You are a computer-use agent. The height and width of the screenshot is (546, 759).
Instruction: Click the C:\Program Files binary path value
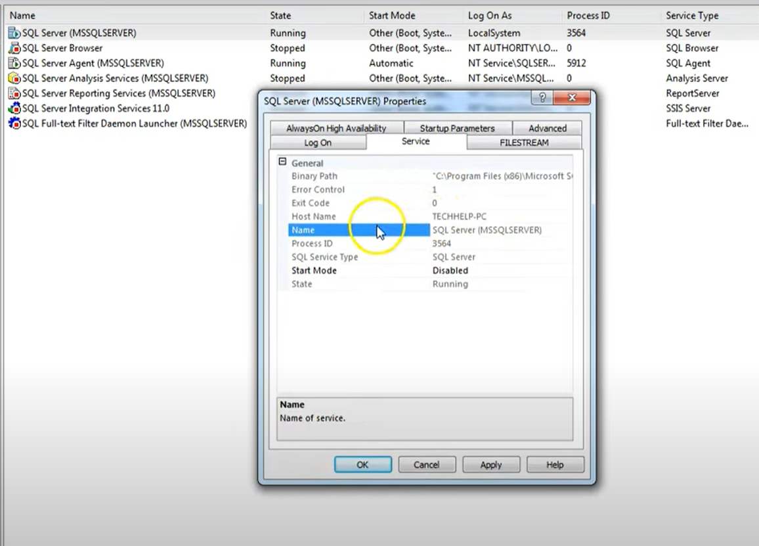pos(502,176)
